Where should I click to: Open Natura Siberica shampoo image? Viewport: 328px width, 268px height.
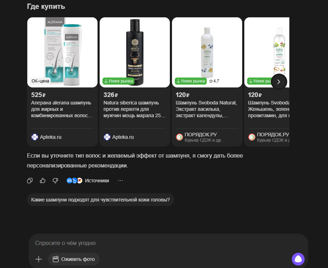[x=135, y=52]
